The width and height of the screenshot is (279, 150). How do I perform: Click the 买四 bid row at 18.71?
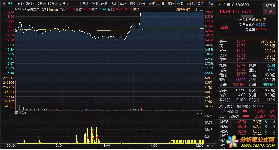pyautogui.click(x=247, y=55)
